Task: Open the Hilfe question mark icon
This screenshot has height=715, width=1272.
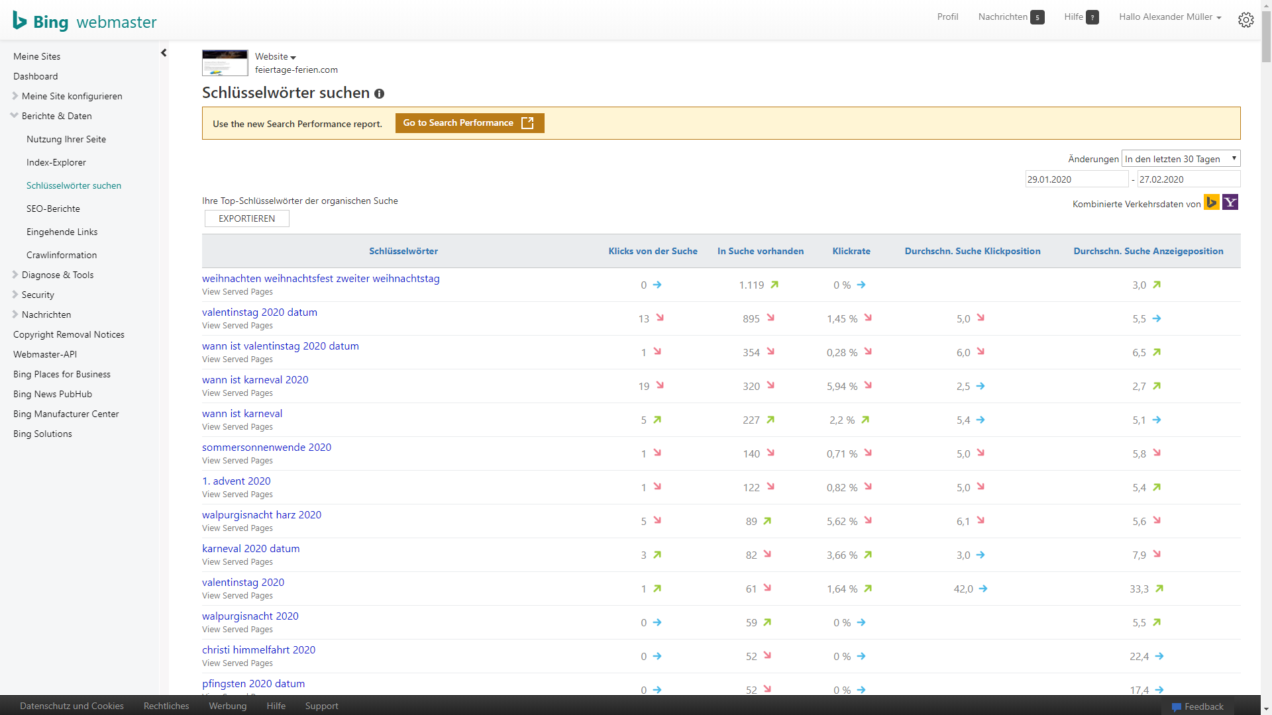Action: [x=1092, y=17]
